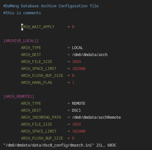Click the ARCH_WAIT_APPLY value 0
The image size is (152, 150).
coord(73,27)
